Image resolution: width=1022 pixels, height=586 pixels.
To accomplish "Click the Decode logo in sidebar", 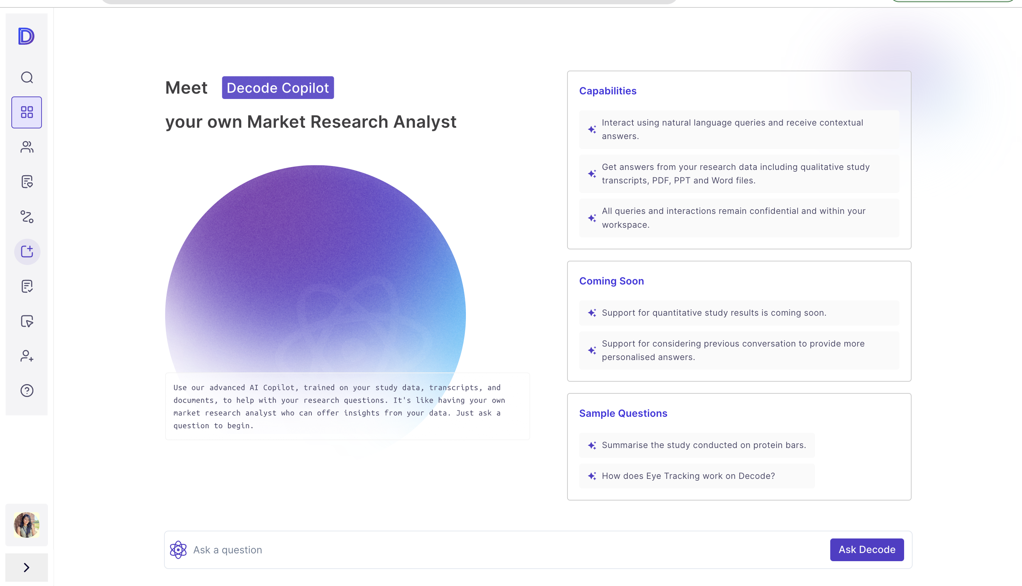I will [x=26, y=36].
